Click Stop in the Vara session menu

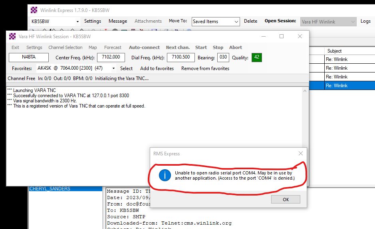(218, 47)
